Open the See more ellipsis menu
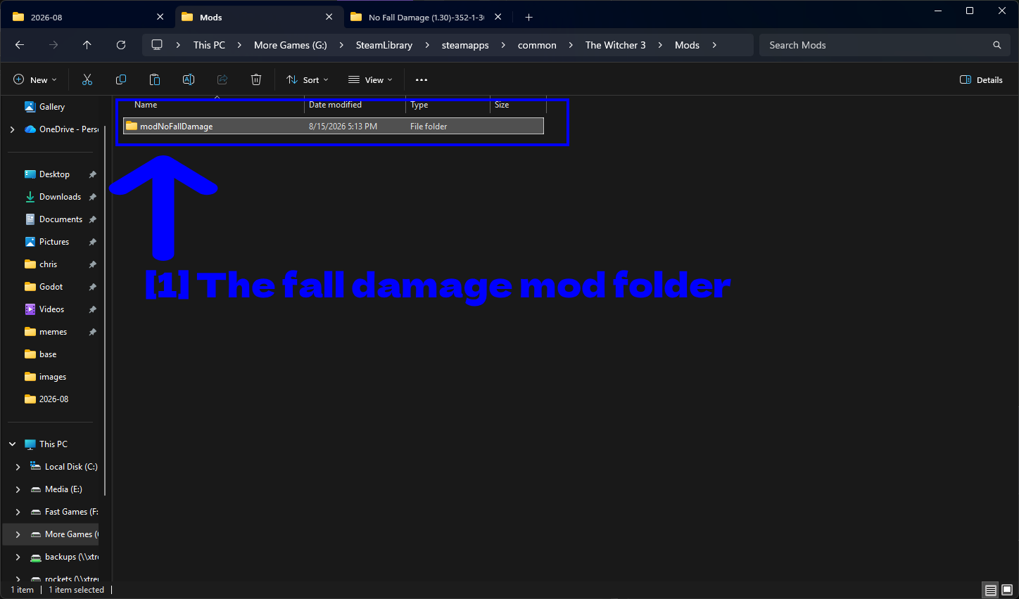The width and height of the screenshot is (1019, 599). (x=422, y=80)
